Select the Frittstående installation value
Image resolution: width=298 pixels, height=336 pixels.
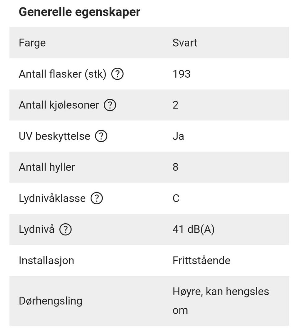[201, 261]
